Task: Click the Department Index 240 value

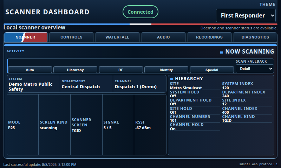Action: pos(226,96)
